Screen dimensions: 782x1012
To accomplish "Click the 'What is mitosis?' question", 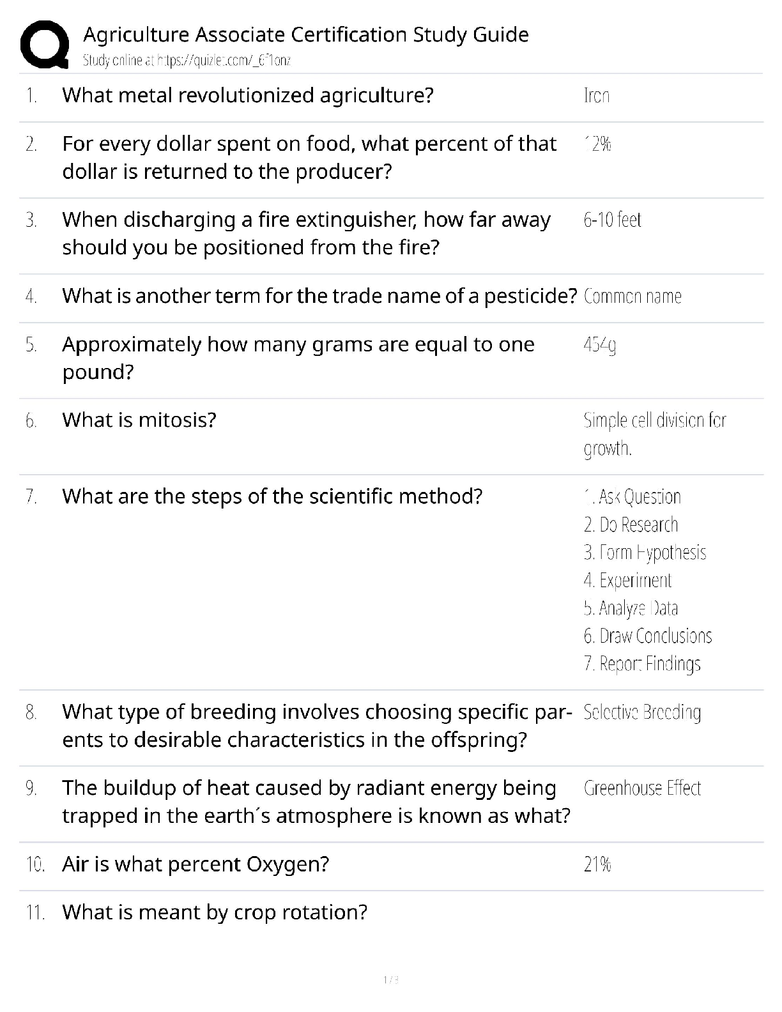I will (x=139, y=420).
